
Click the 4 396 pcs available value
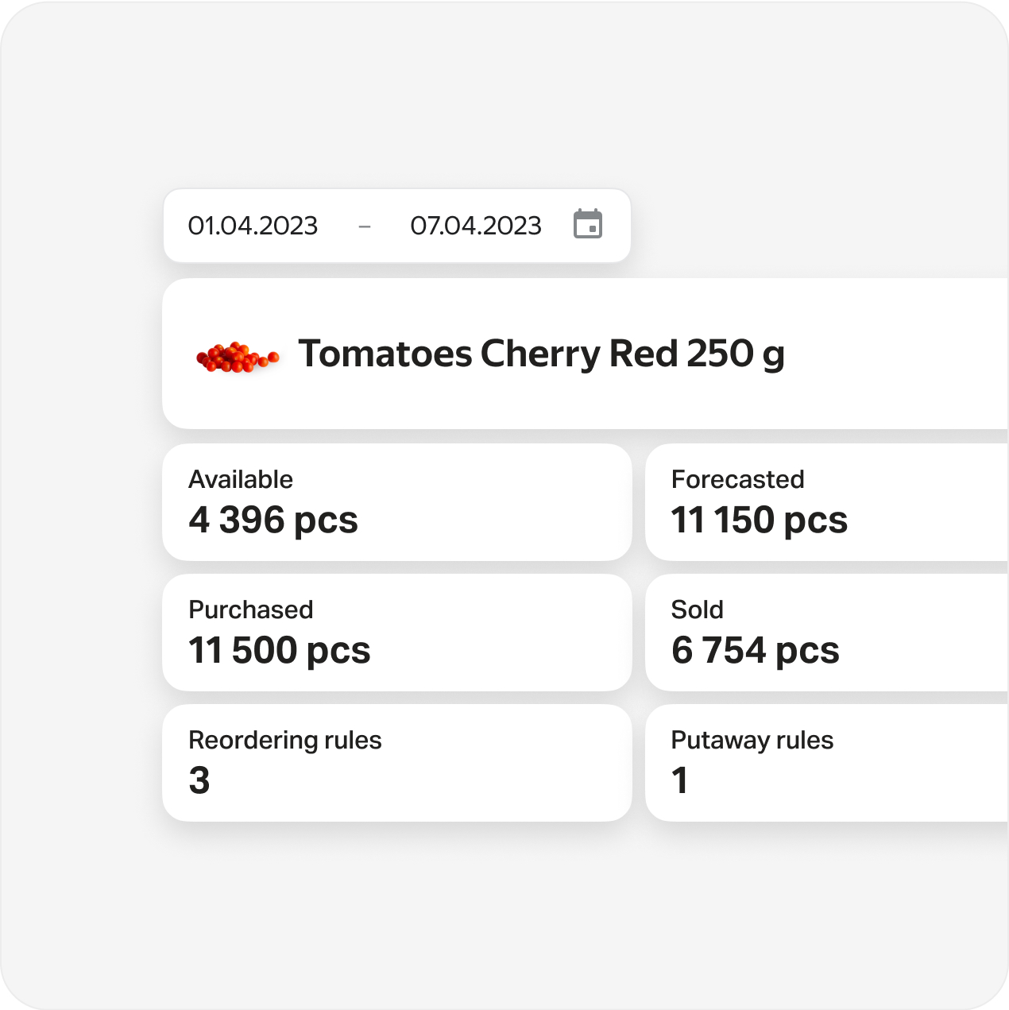[x=273, y=520]
